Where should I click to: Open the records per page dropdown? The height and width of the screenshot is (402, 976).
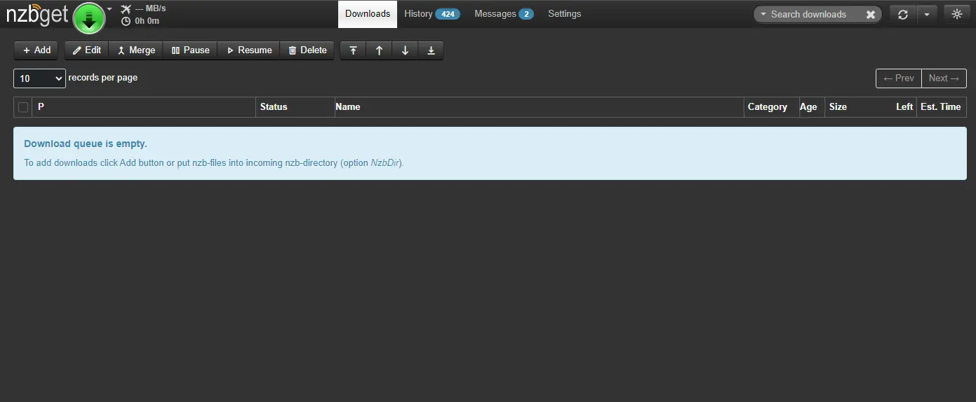click(x=39, y=78)
